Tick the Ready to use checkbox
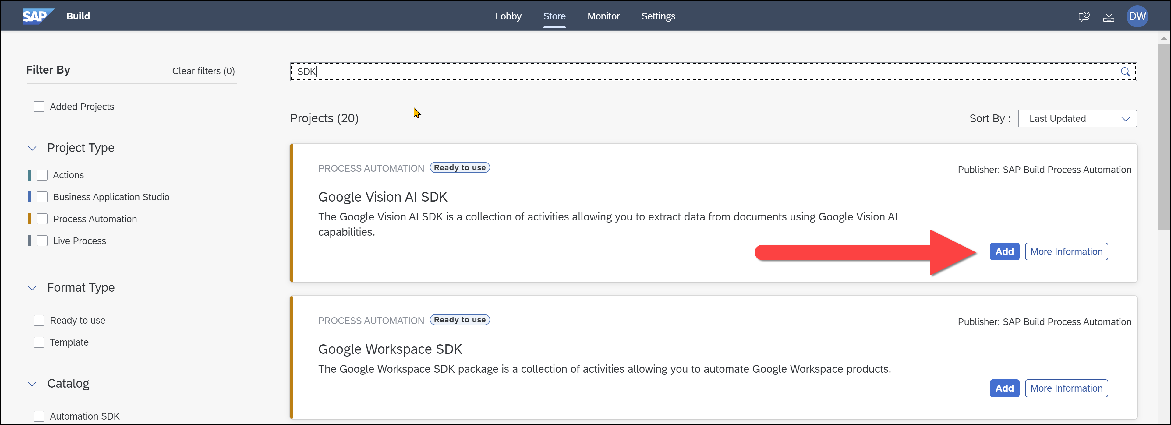Image resolution: width=1171 pixels, height=425 pixels. tap(39, 321)
